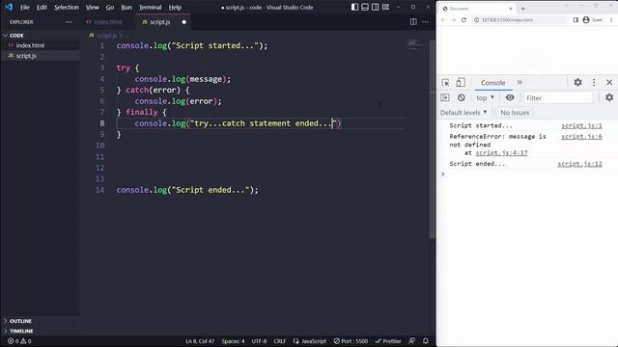The image size is (618, 347).
Task: Open the errors and warnings status indicator
Action: [x=19, y=341]
